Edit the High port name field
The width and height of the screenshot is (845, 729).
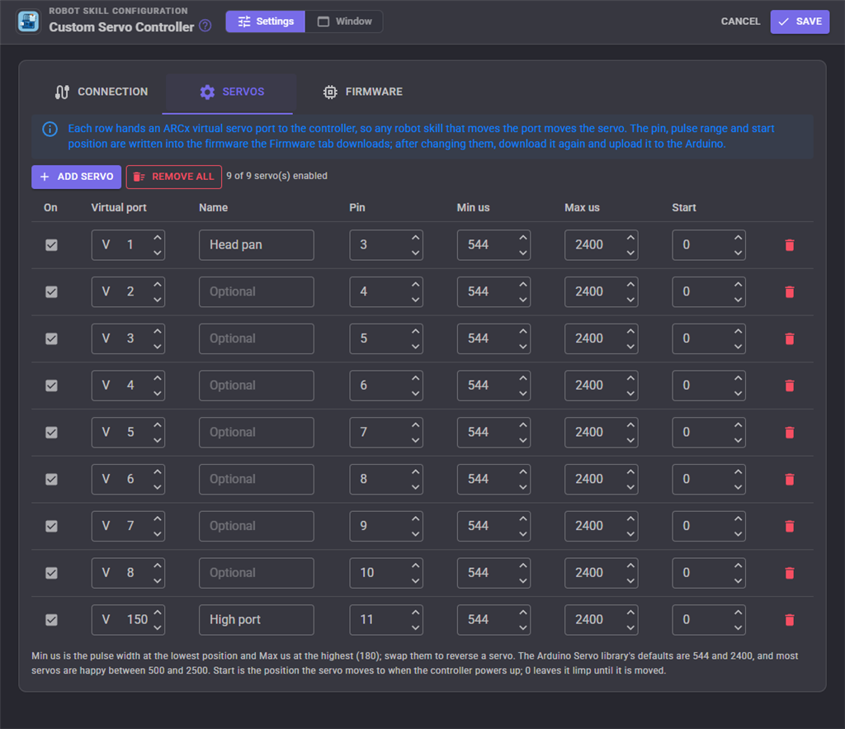click(x=257, y=621)
